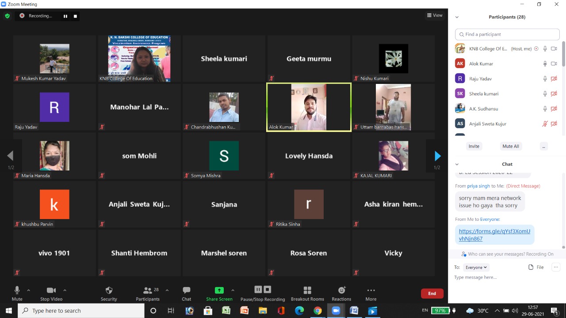Toggle Alok Kumar's camera icon in list
This screenshot has height=318, width=566.
554,64
